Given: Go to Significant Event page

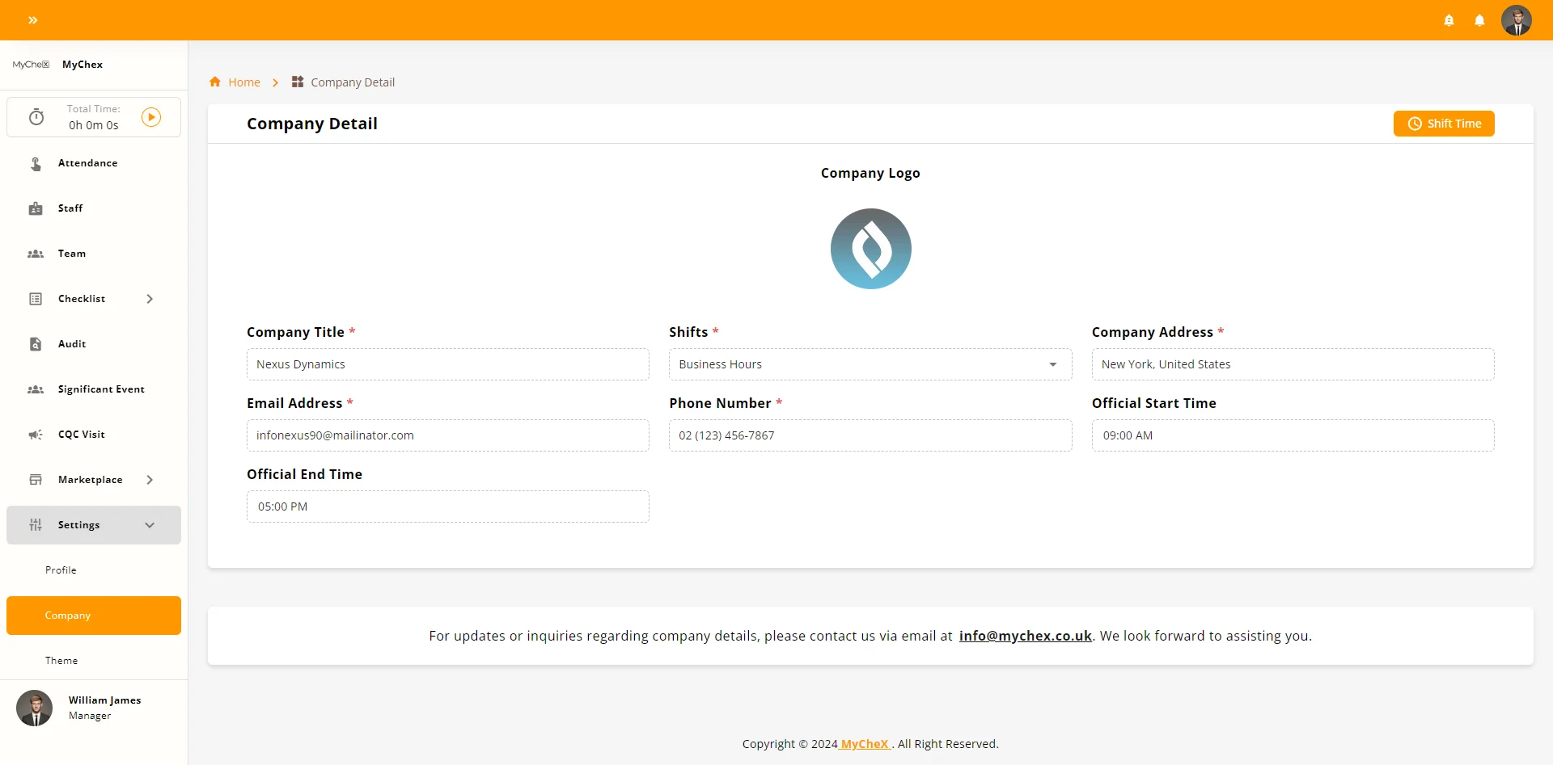Looking at the screenshot, I should pyautogui.click(x=101, y=389).
